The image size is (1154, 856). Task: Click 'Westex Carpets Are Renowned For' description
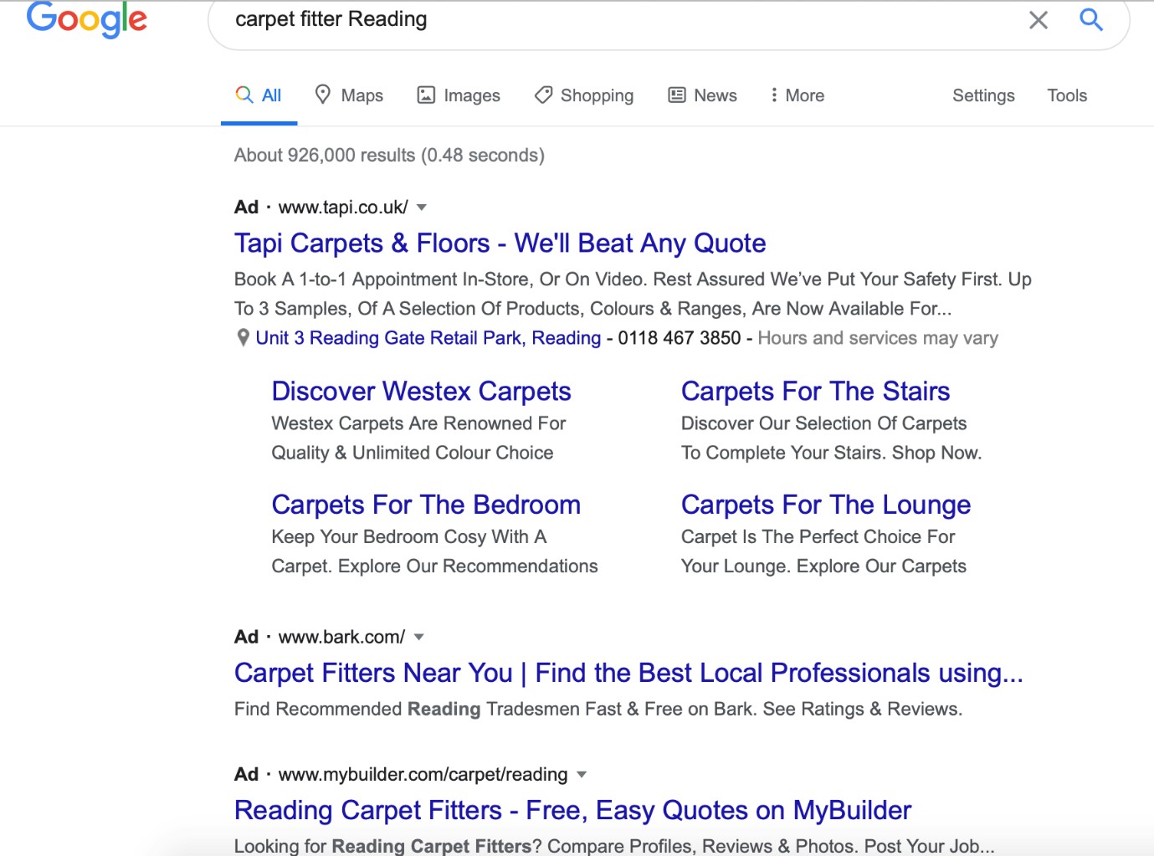(x=418, y=423)
